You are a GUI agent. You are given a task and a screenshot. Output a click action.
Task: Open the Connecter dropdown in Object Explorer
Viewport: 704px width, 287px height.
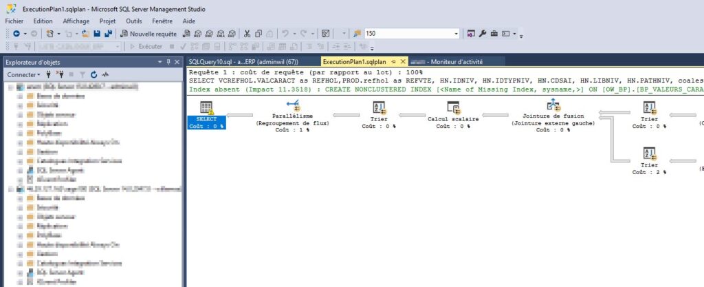coord(23,74)
